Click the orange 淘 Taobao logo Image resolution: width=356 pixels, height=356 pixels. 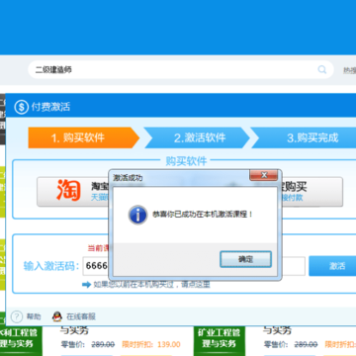pos(69,190)
